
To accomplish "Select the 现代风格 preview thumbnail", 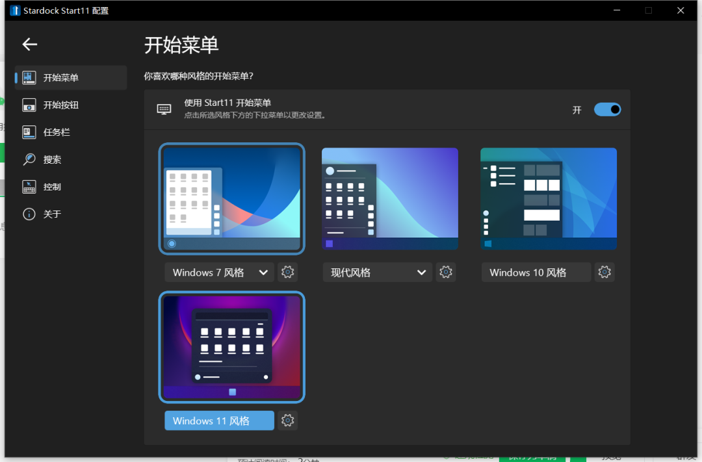I will tap(390, 199).
